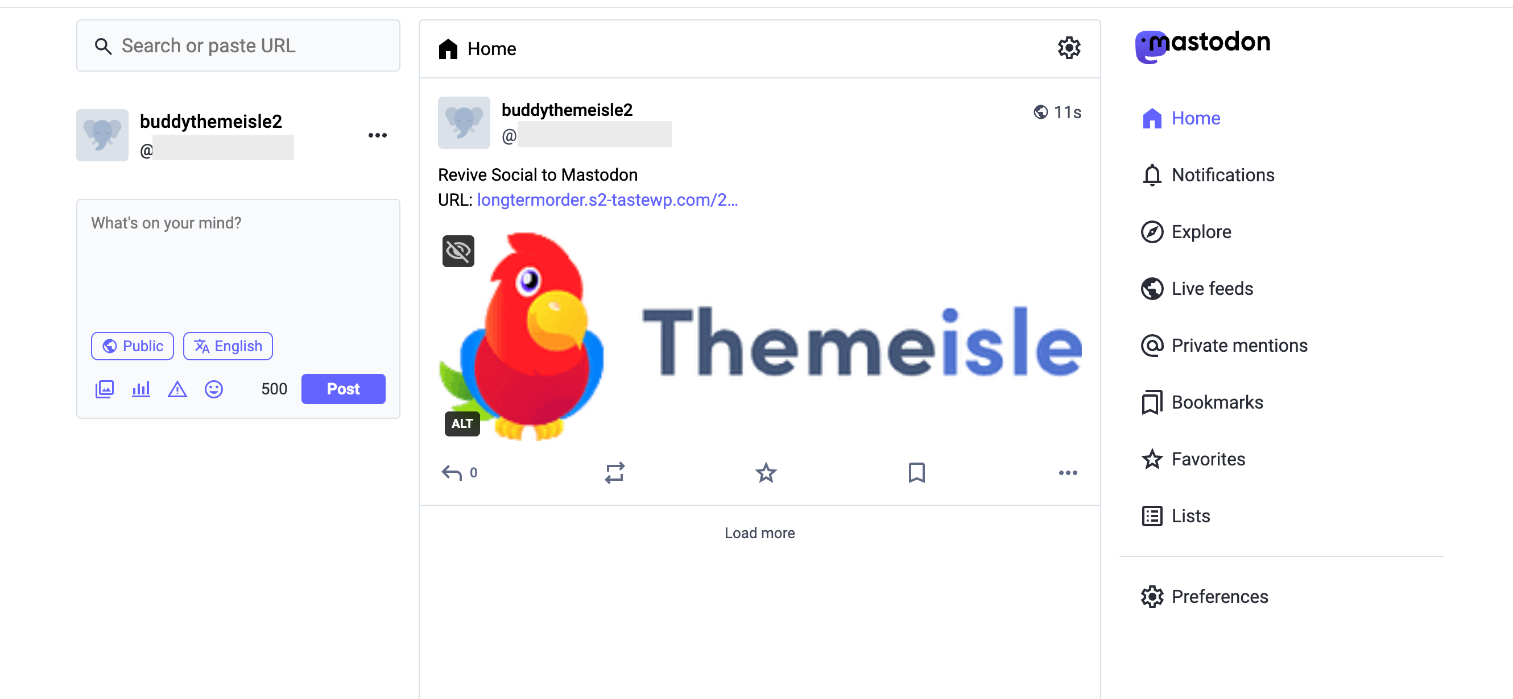Click the Load more button
The height and width of the screenshot is (699, 1513).
click(x=759, y=533)
